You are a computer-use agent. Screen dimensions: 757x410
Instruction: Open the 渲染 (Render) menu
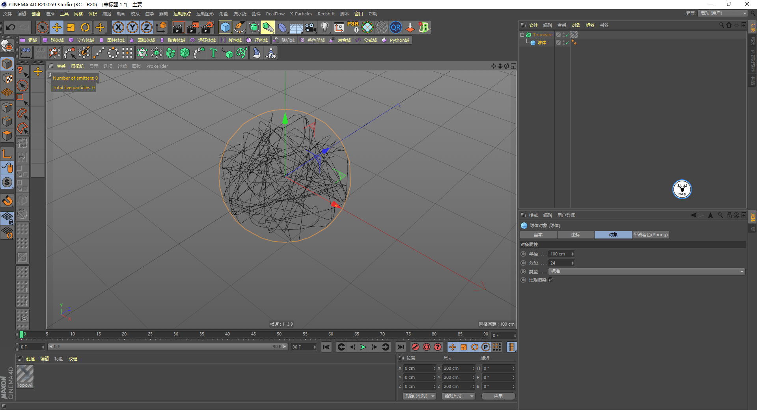149,14
